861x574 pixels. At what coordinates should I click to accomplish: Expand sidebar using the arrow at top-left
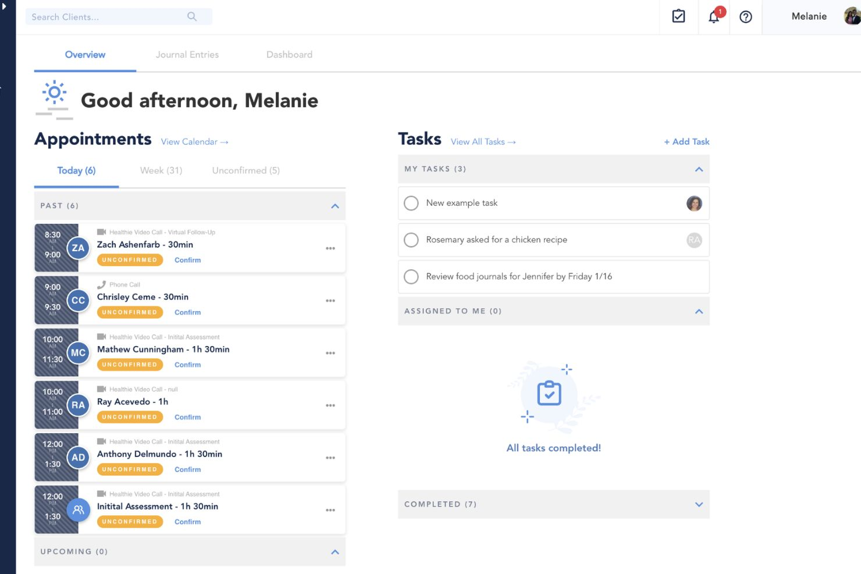click(4, 6)
